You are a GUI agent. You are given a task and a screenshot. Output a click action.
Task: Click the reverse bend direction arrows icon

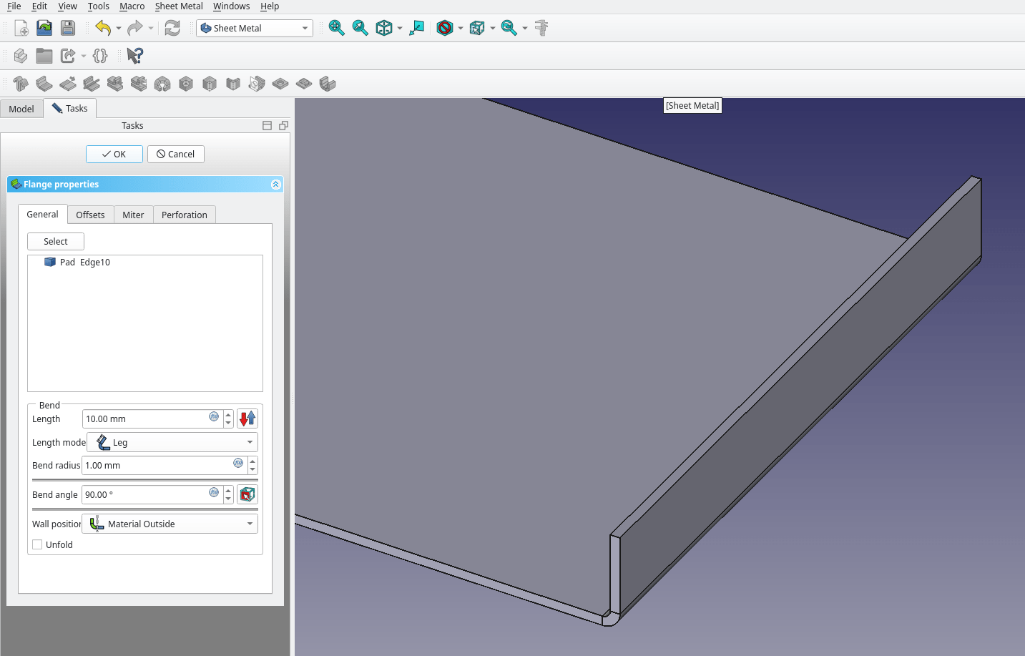pos(247,418)
